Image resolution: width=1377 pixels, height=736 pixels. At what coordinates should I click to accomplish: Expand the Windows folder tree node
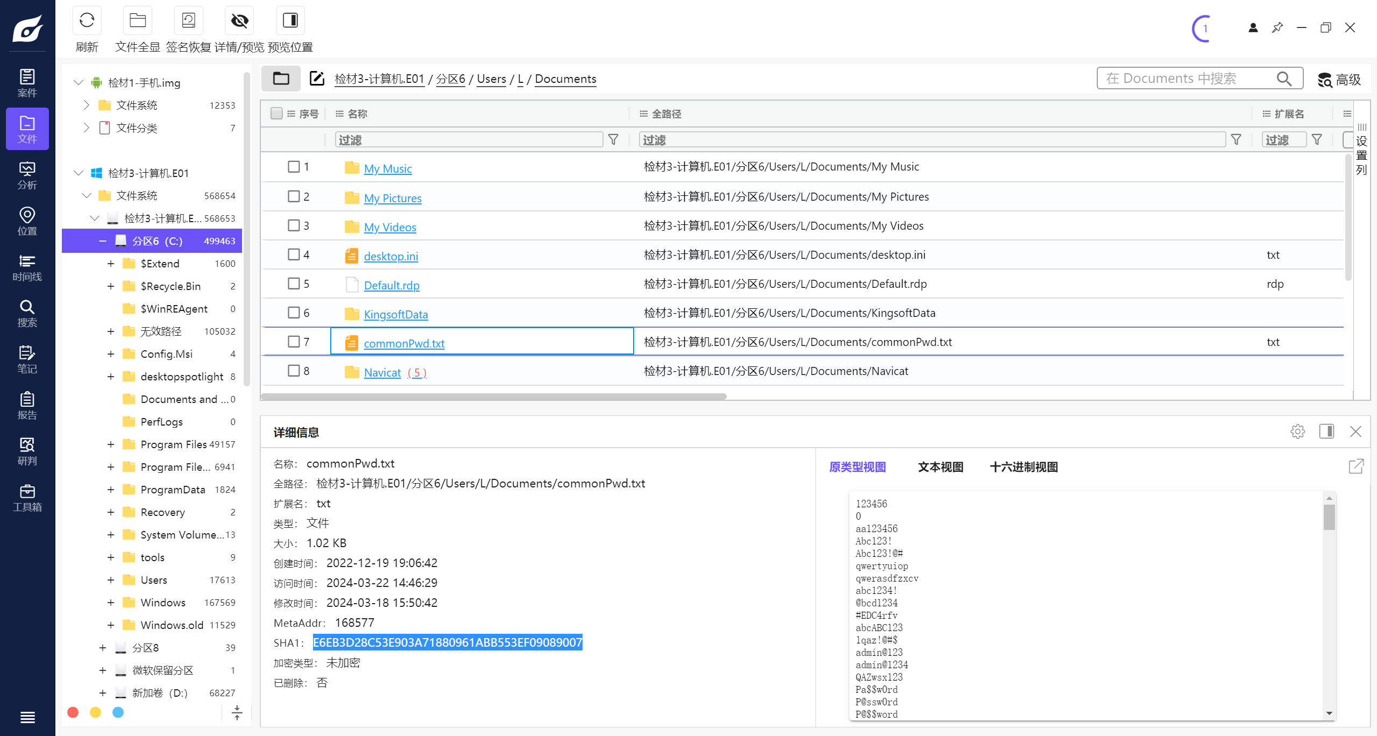111,603
